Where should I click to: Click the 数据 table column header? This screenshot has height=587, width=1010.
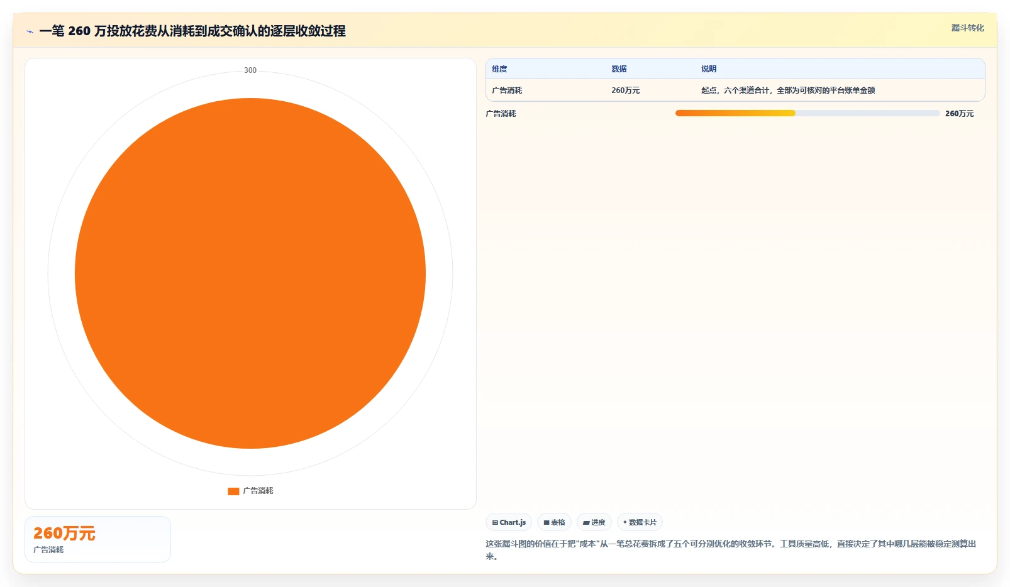[619, 69]
